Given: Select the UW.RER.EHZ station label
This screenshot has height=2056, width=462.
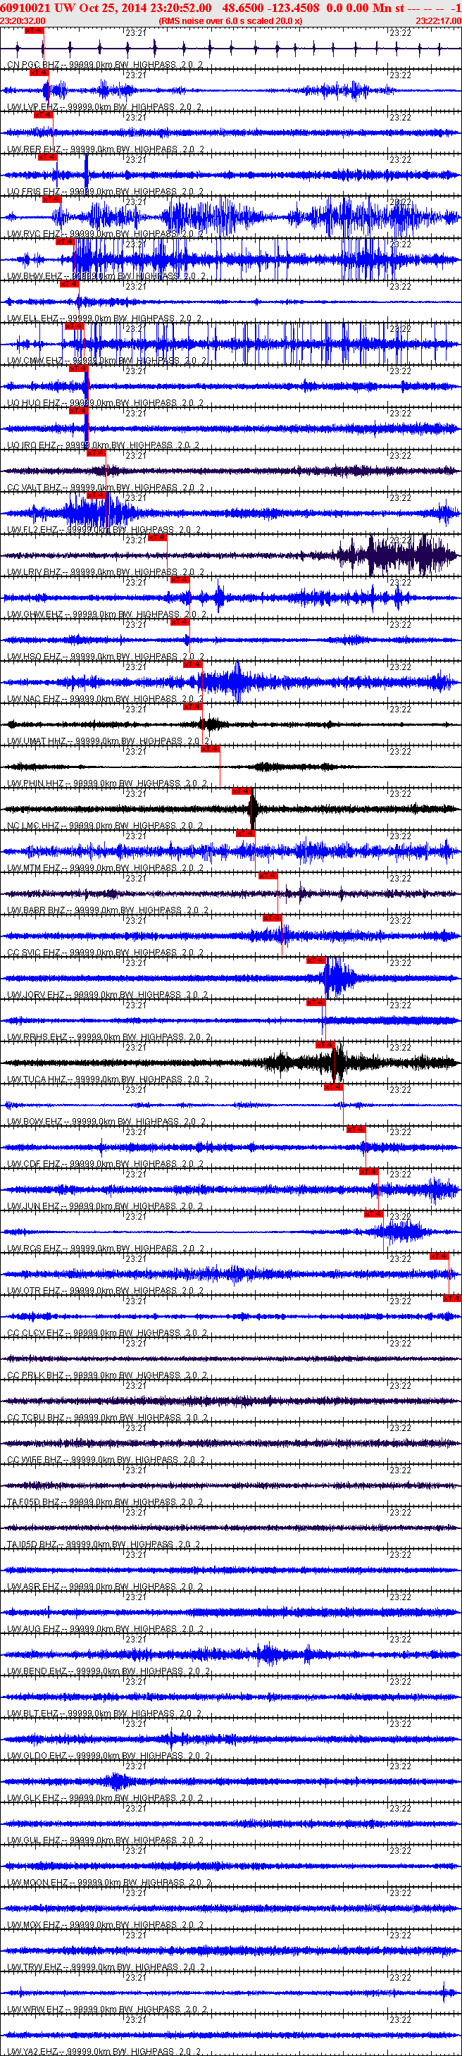Looking at the screenshot, I should click(106, 149).
